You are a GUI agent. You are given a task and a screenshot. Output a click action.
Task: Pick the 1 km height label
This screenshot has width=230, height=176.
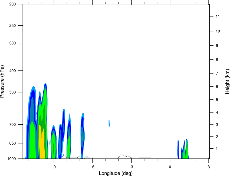(217, 149)
